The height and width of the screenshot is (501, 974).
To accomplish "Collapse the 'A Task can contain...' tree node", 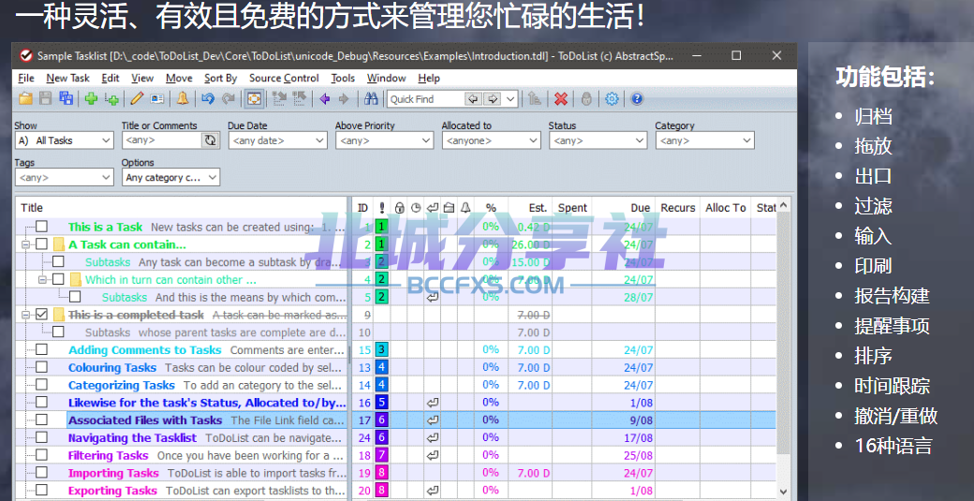I will 26,244.
